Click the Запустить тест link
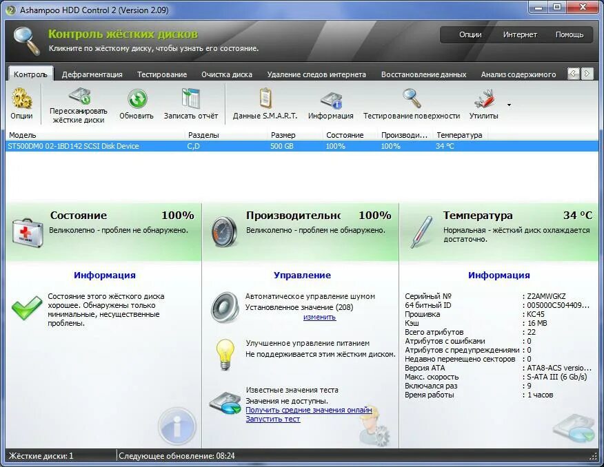 coord(273,419)
